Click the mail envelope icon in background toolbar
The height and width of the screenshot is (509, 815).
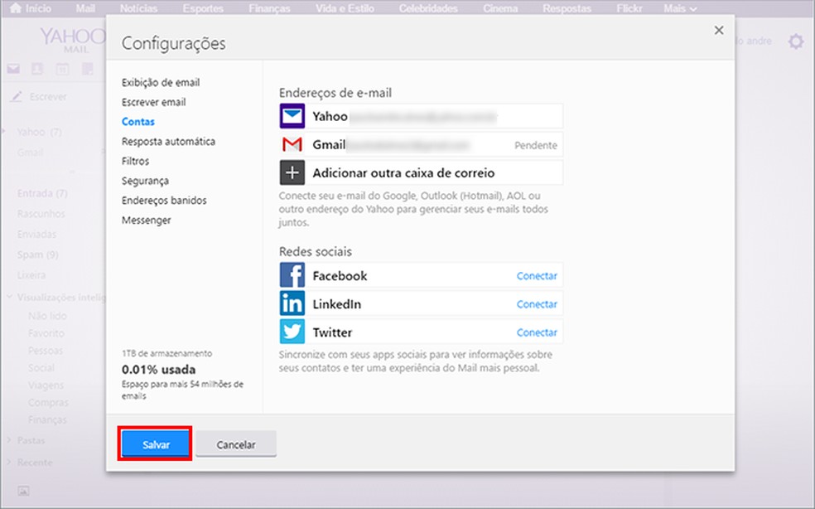pos(13,69)
